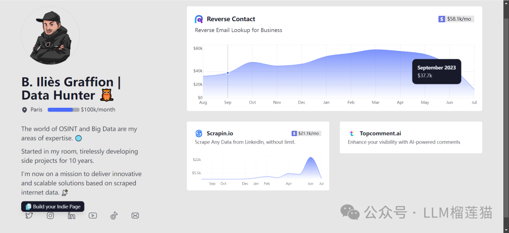The image size is (509, 233).
Task: Click the $21.1k/mo revenue badge
Action: [x=306, y=134]
